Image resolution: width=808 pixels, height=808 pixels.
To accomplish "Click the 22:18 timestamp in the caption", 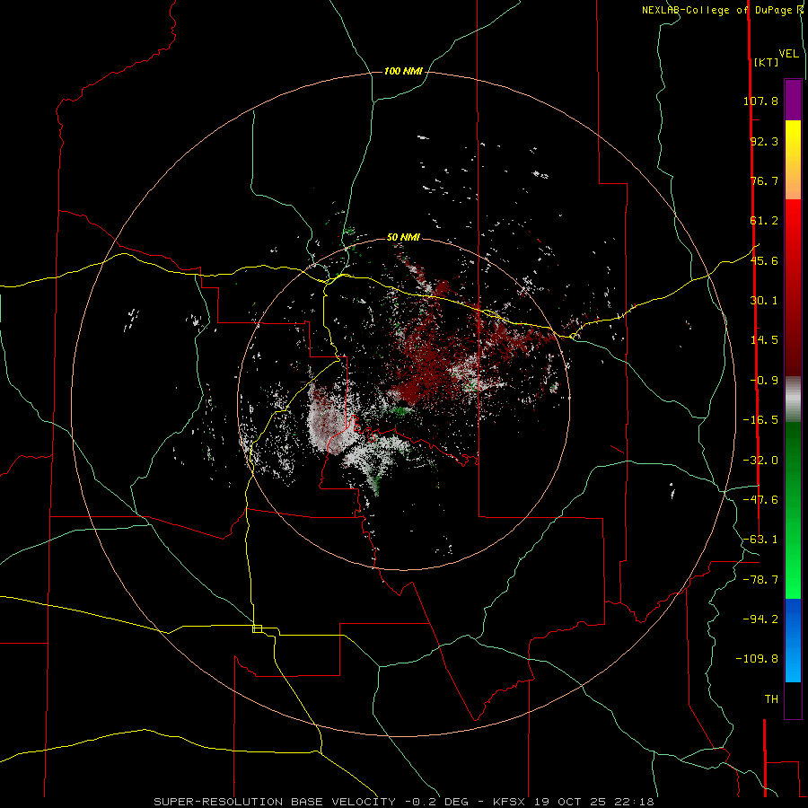I will click(633, 802).
